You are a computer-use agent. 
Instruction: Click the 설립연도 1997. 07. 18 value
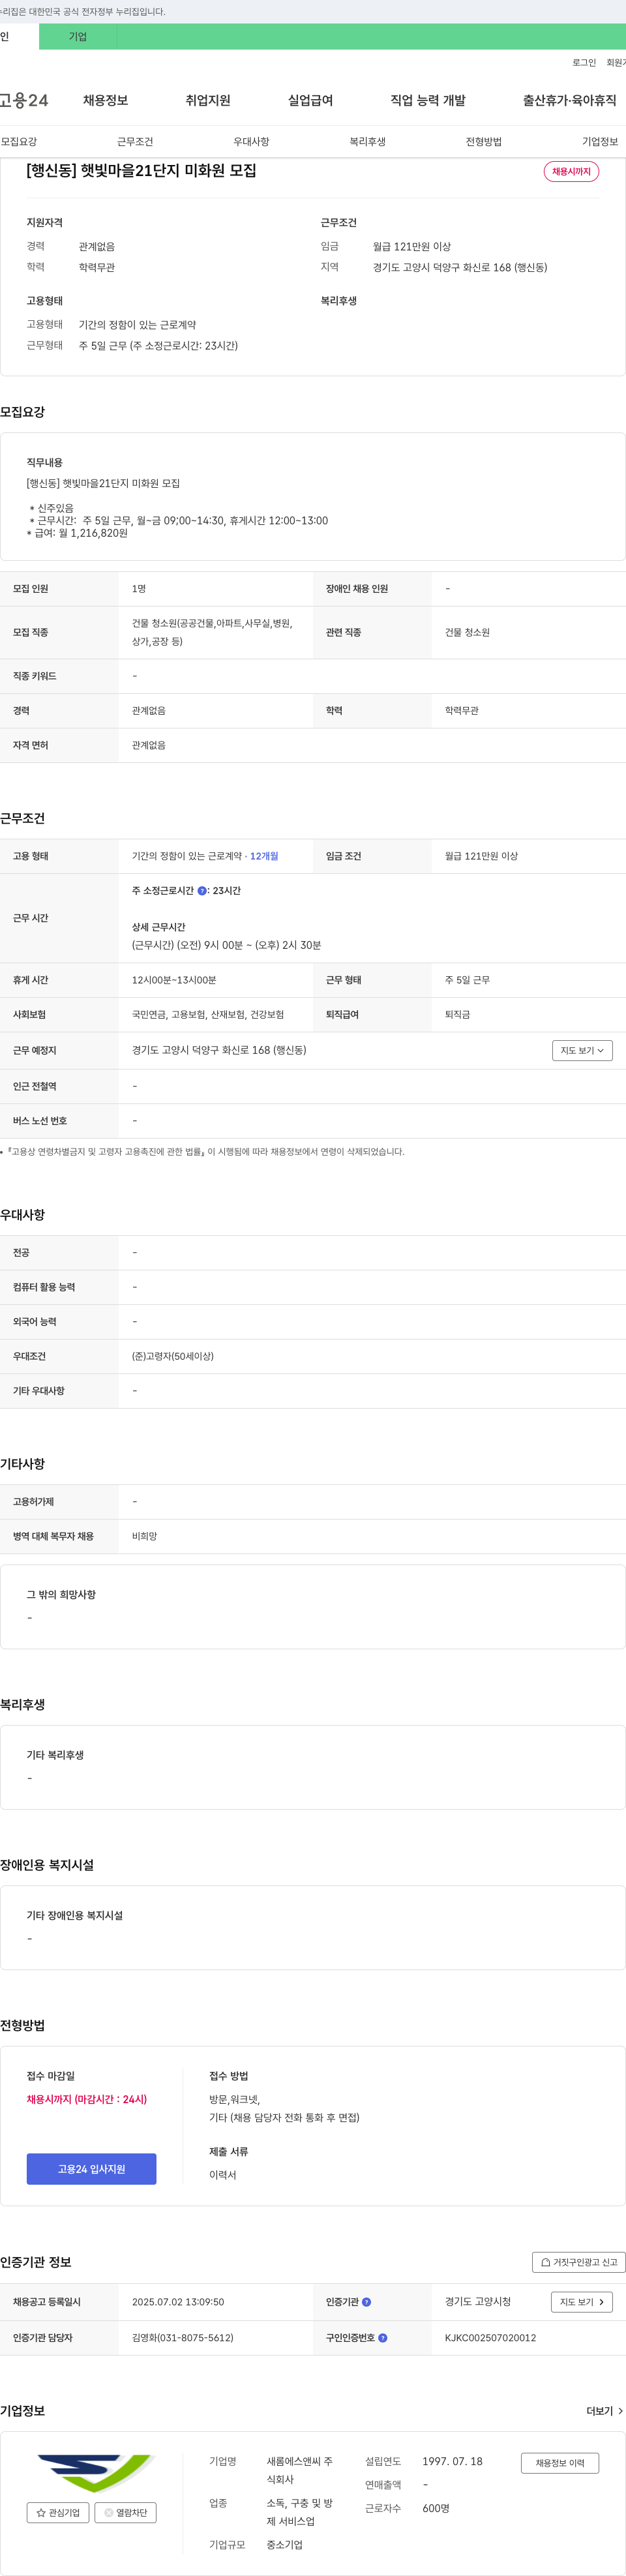(x=452, y=2461)
